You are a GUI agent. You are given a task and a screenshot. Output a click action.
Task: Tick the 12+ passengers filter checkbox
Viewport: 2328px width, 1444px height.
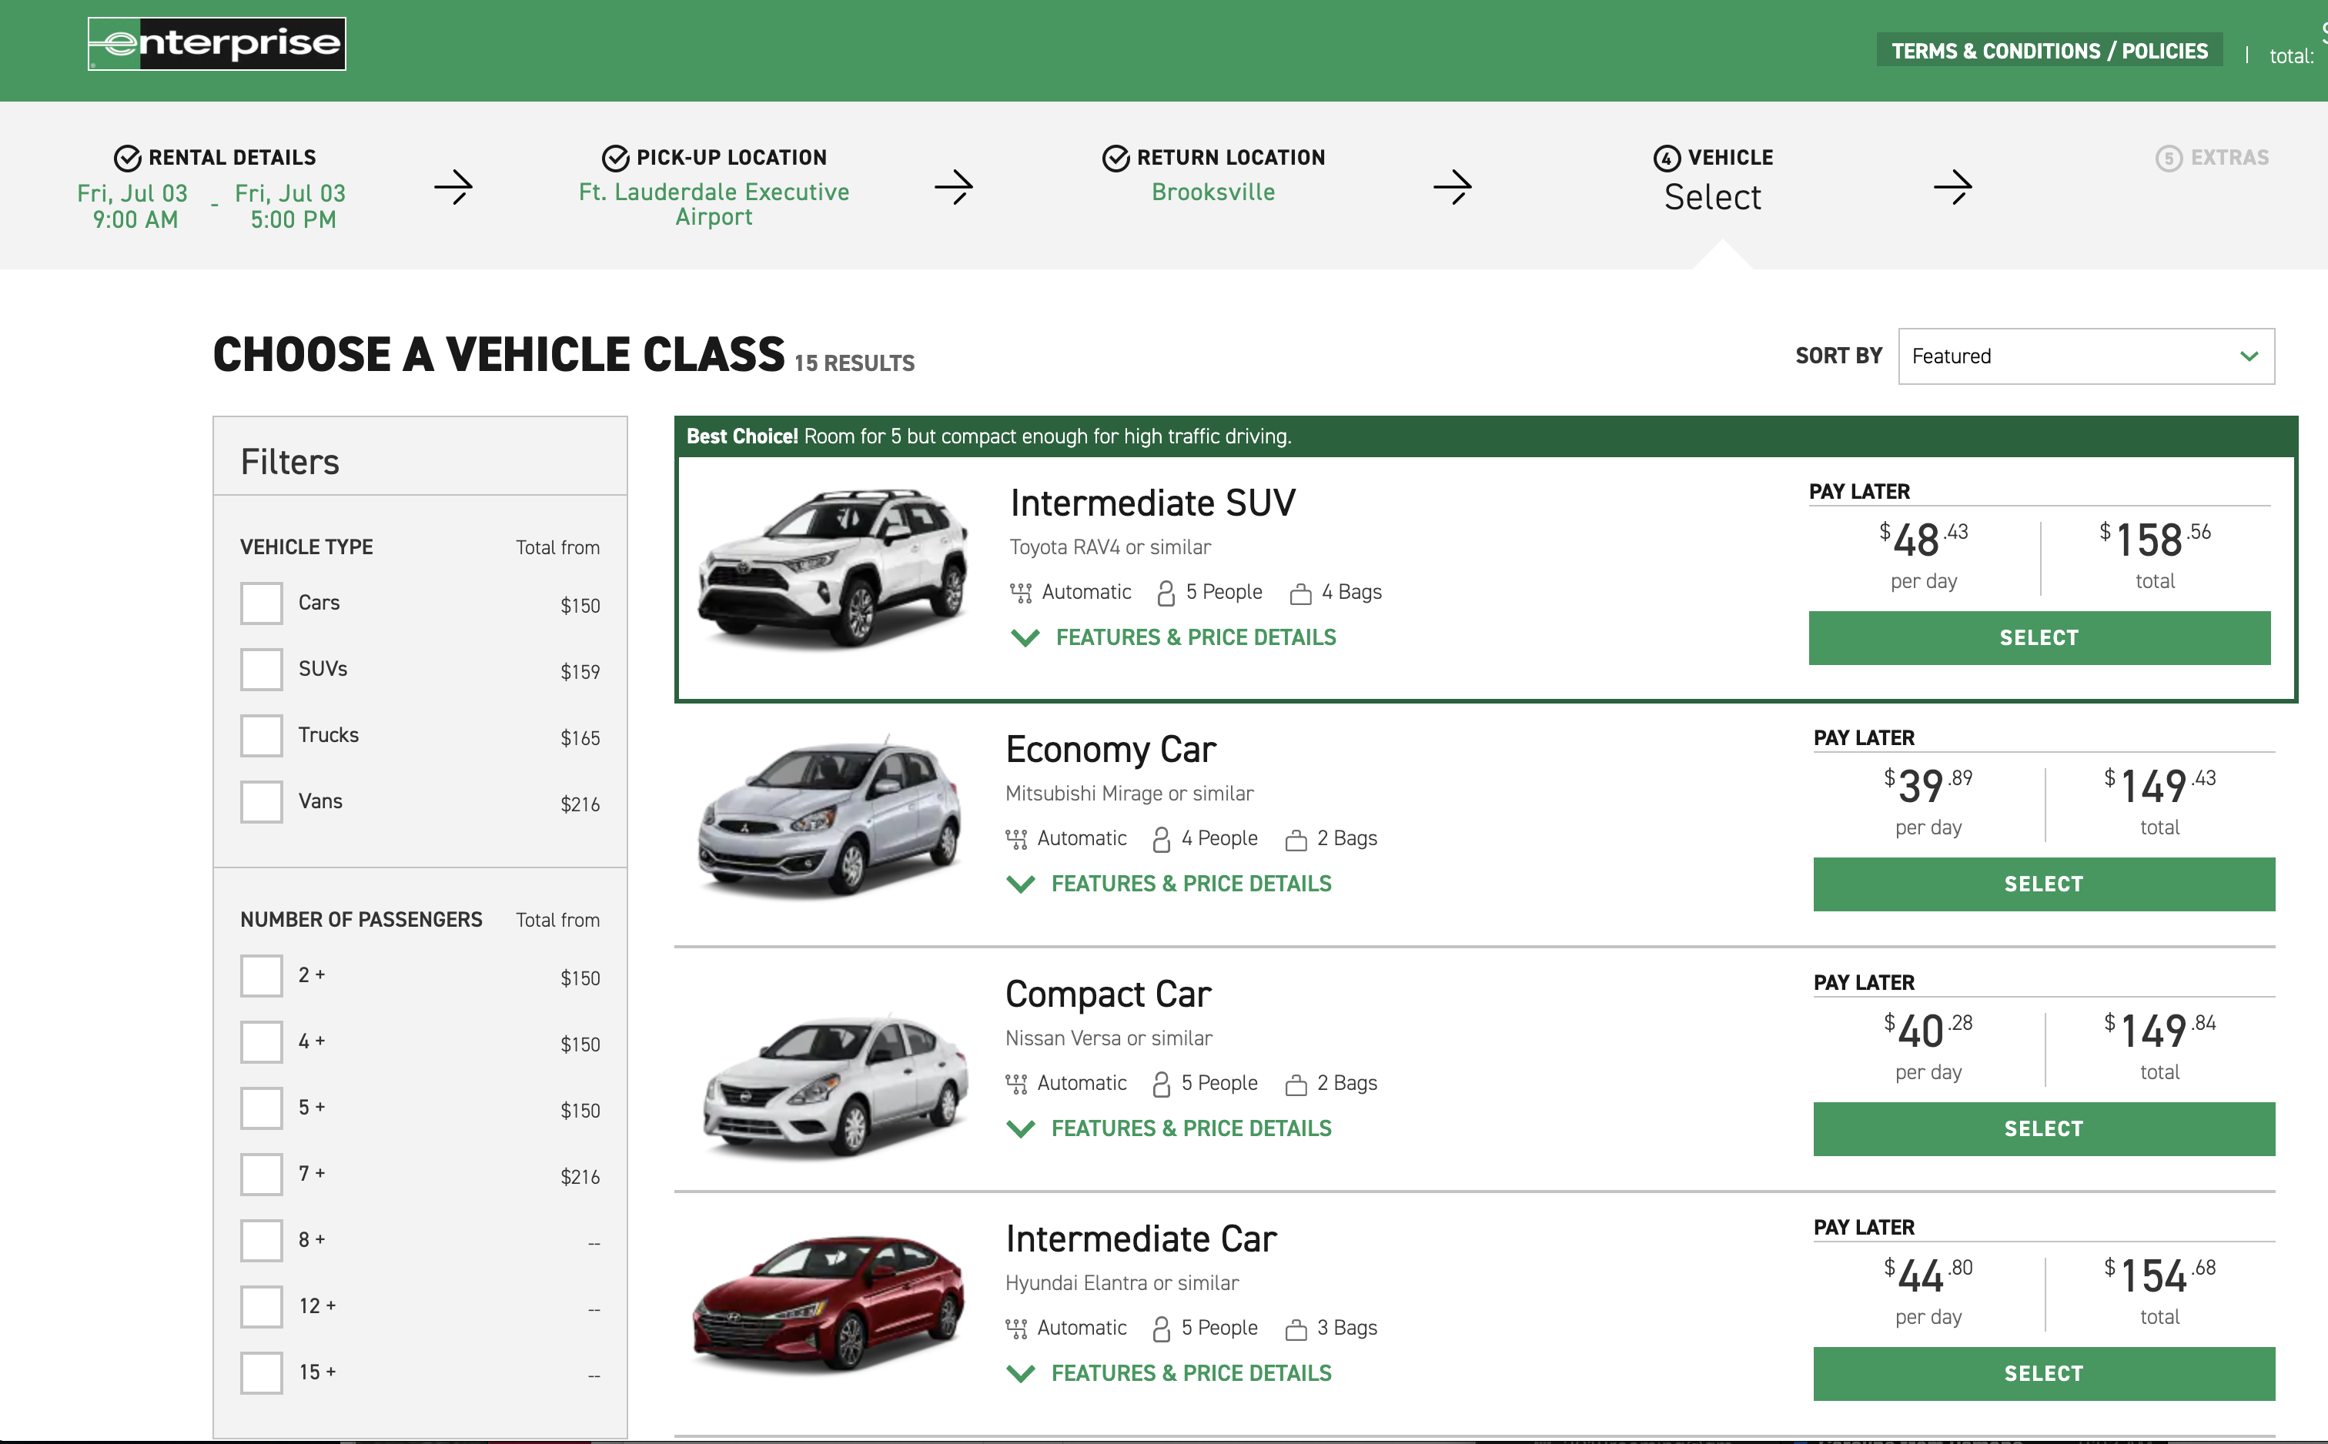261,1306
